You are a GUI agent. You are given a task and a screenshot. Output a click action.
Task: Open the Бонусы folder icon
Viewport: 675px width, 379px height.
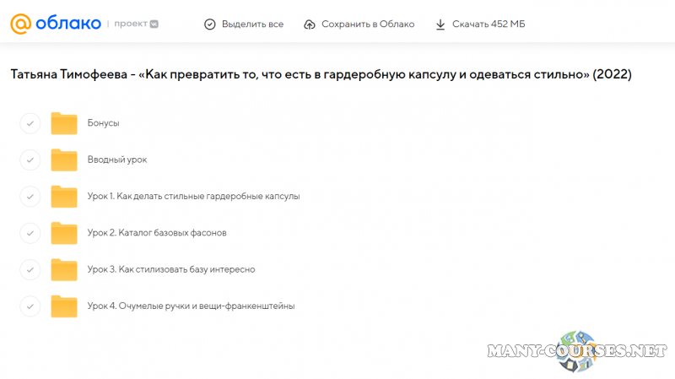64,123
